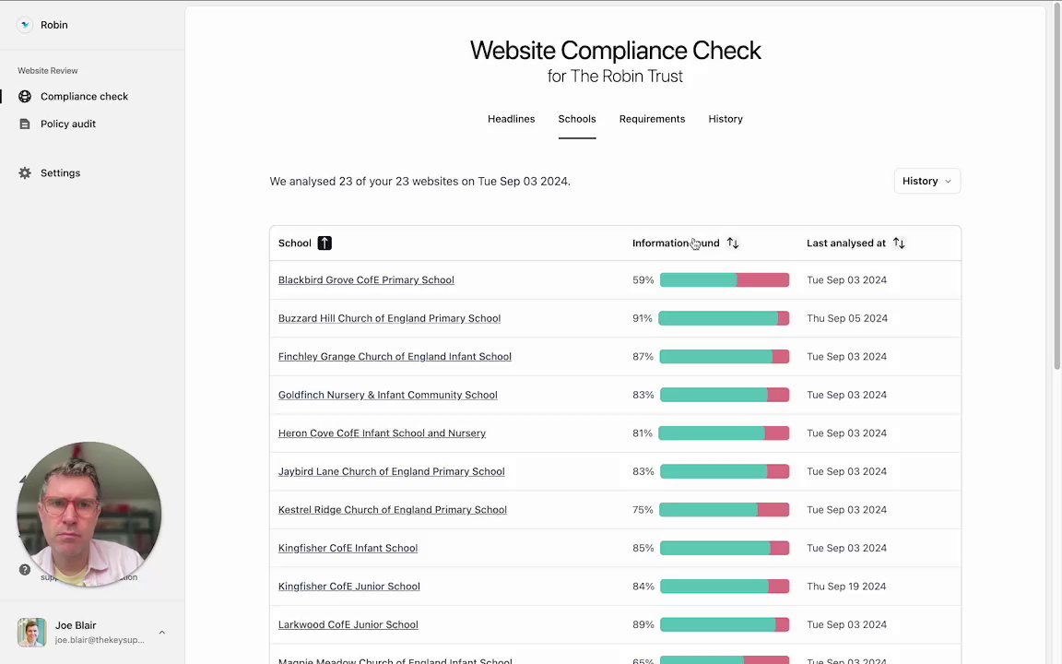Viewport: 1062px width, 664px height.
Task: Open Kingfisher CofE Junior School link
Action: [349, 587]
